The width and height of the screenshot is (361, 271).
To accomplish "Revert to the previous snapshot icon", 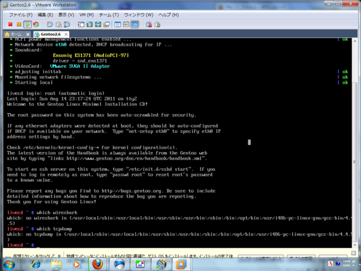I will pyautogui.click(x=58, y=25).
